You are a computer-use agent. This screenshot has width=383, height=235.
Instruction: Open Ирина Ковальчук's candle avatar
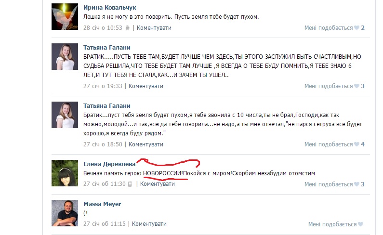[65, 16]
